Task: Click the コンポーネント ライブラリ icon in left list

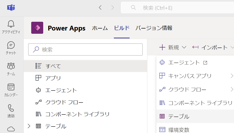Action: pyautogui.click(x=38, y=114)
